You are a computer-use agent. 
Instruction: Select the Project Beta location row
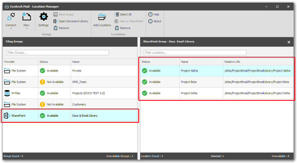[x=217, y=82]
